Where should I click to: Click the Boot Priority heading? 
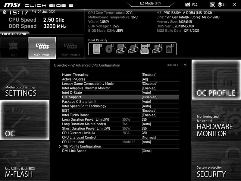point(98,40)
